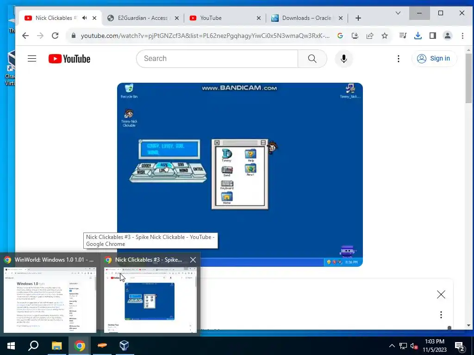Show Chrome downloads via the blue arrow icon
Image resolution: width=474 pixels, height=355 pixels.
click(418, 36)
